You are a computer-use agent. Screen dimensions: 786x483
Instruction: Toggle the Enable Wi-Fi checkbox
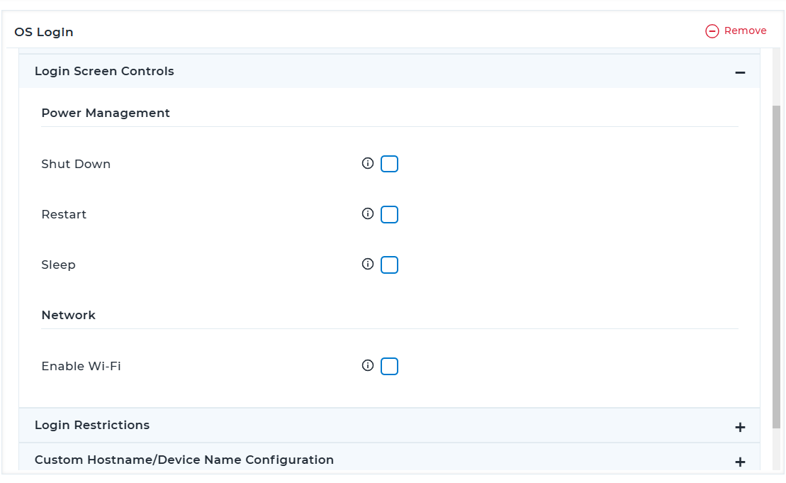389,366
